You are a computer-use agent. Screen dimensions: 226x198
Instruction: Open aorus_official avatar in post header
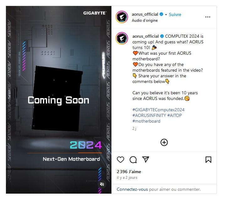click(x=122, y=17)
